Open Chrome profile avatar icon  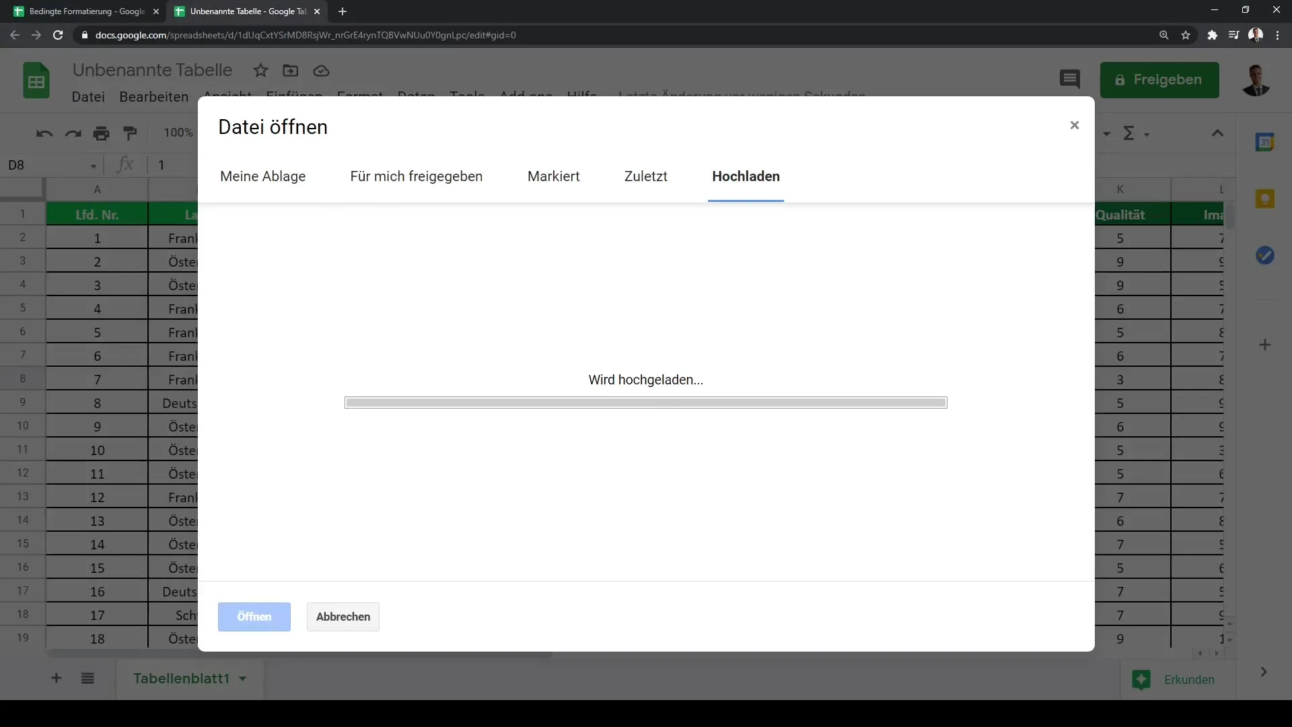coord(1255,35)
